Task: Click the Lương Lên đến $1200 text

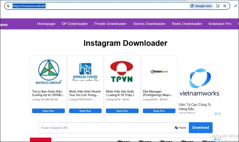Action: tap(45, 99)
